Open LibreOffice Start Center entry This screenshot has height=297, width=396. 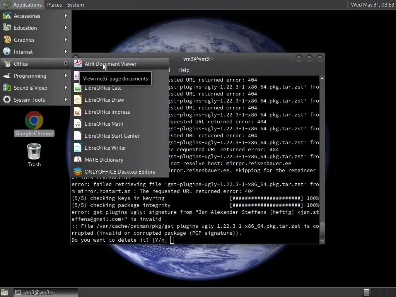click(x=120, y=136)
